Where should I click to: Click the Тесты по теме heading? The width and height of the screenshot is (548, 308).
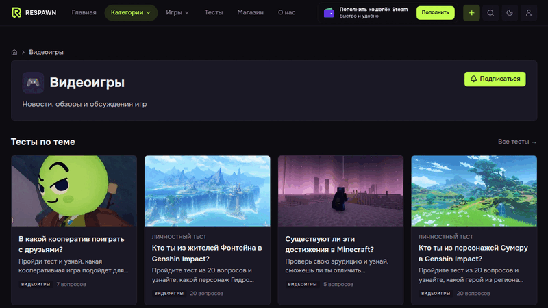pyautogui.click(x=43, y=142)
